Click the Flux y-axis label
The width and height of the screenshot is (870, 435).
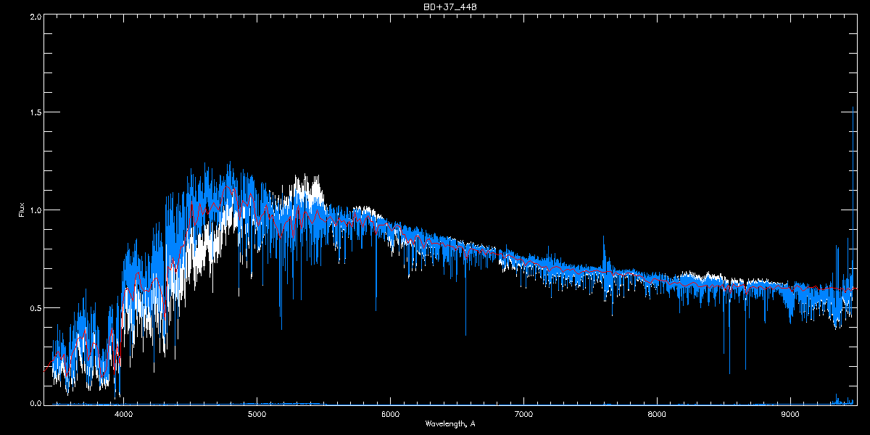tap(22, 210)
